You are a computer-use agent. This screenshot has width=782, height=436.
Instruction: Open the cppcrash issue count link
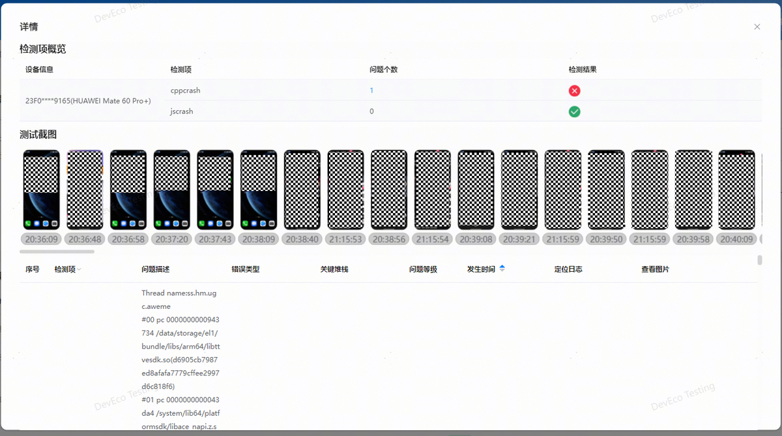[x=371, y=91]
